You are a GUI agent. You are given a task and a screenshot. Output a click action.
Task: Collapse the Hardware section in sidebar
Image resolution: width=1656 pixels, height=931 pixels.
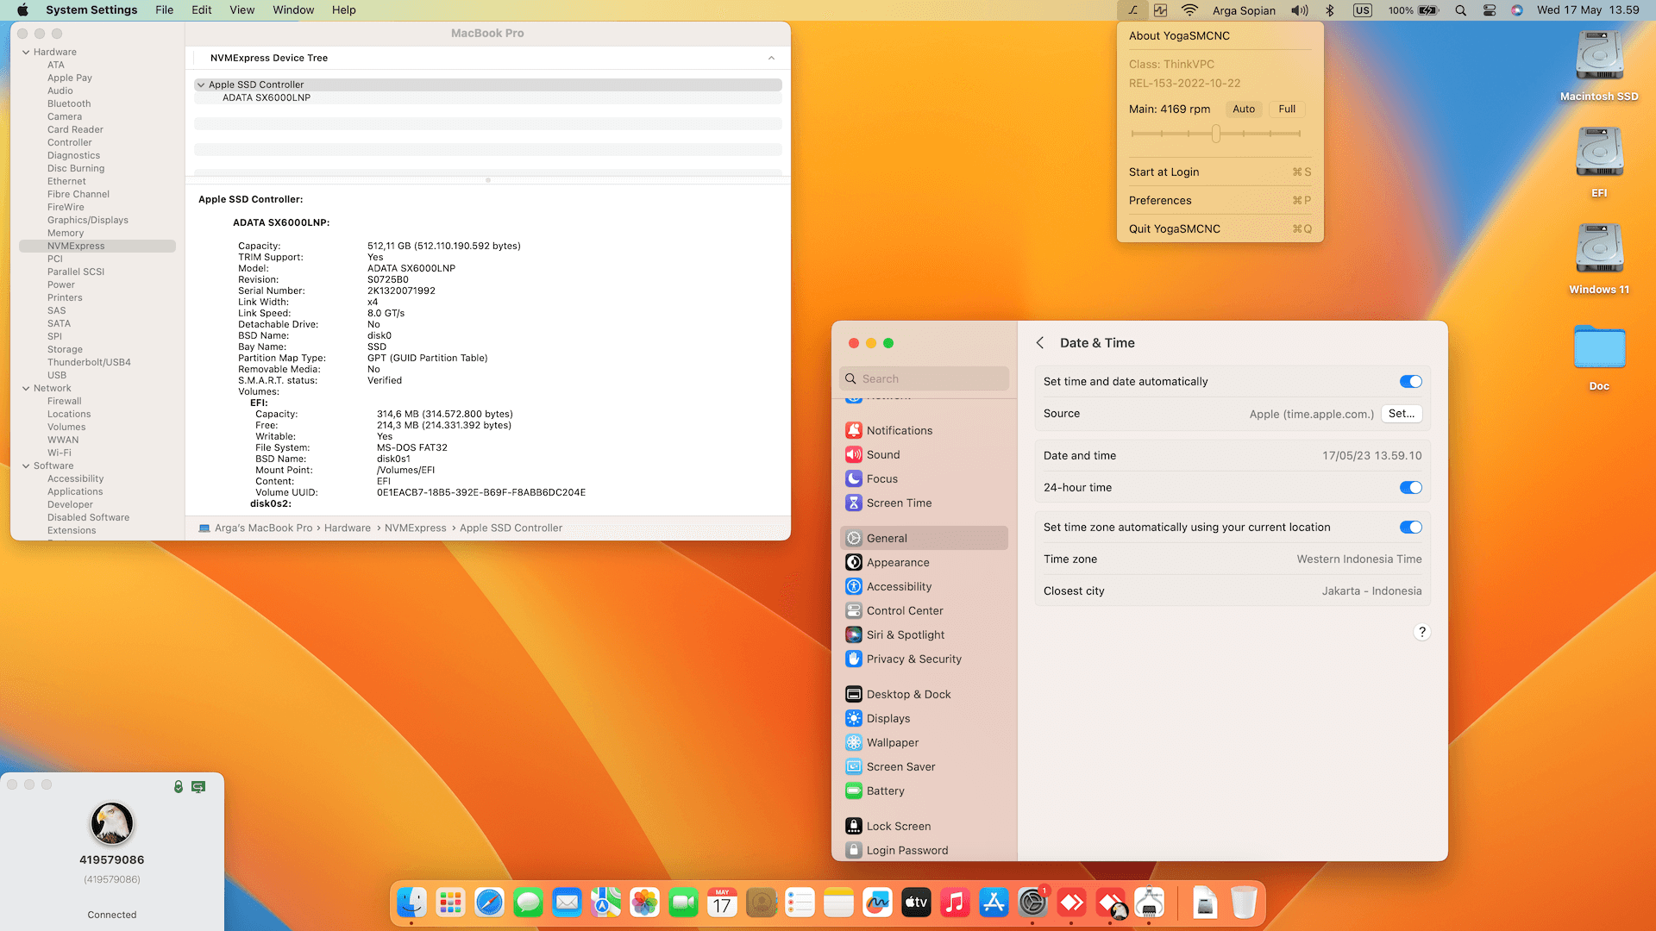click(26, 52)
